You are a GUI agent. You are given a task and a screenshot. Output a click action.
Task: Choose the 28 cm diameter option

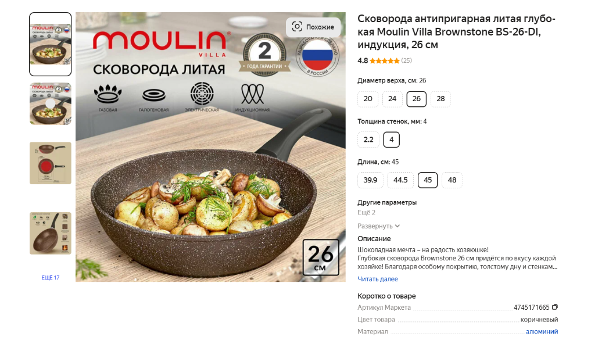pos(440,99)
